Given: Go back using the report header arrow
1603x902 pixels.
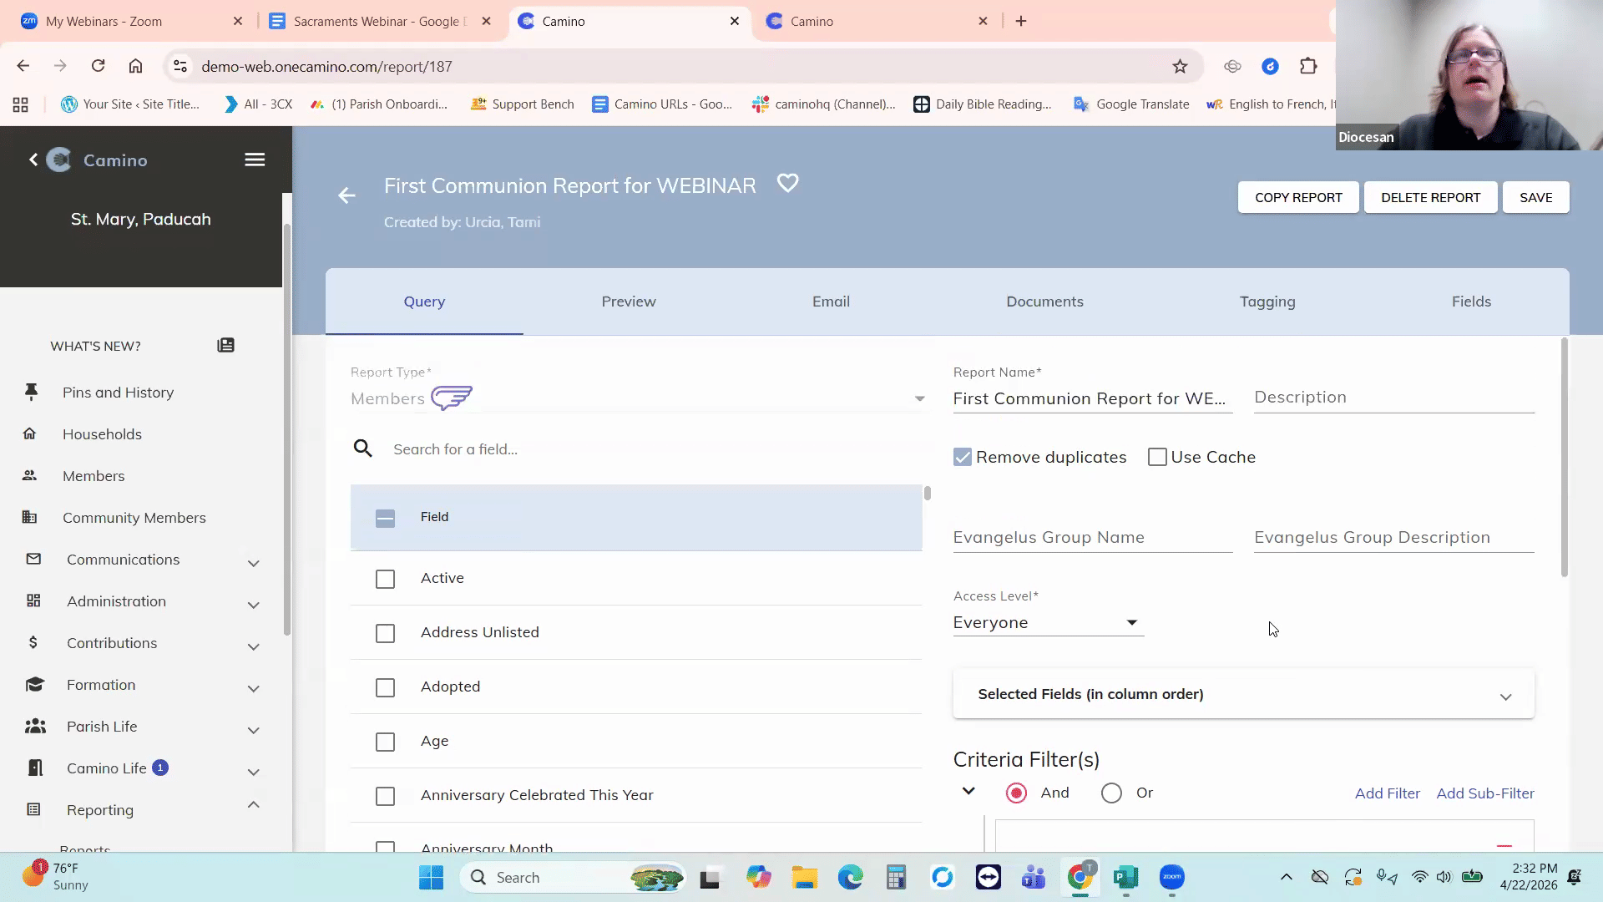Looking at the screenshot, I should coord(346,195).
